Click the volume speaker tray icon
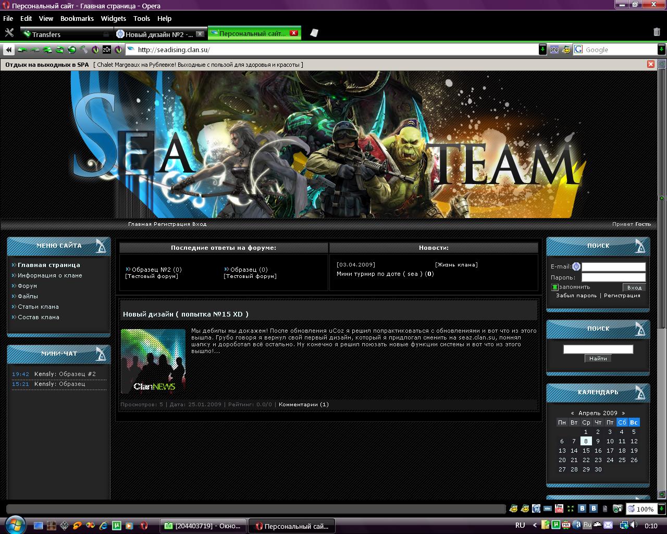 click(x=633, y=525)
